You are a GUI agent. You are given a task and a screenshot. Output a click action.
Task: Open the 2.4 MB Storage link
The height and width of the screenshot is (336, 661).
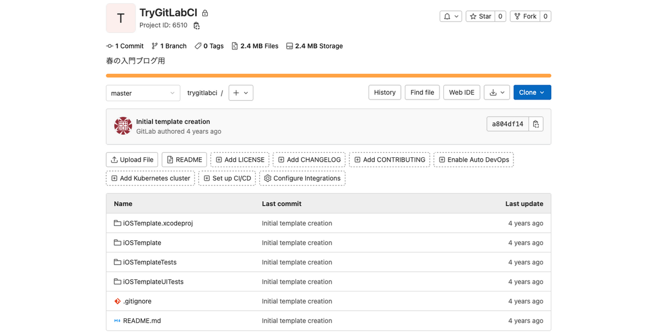pos(315,46)
